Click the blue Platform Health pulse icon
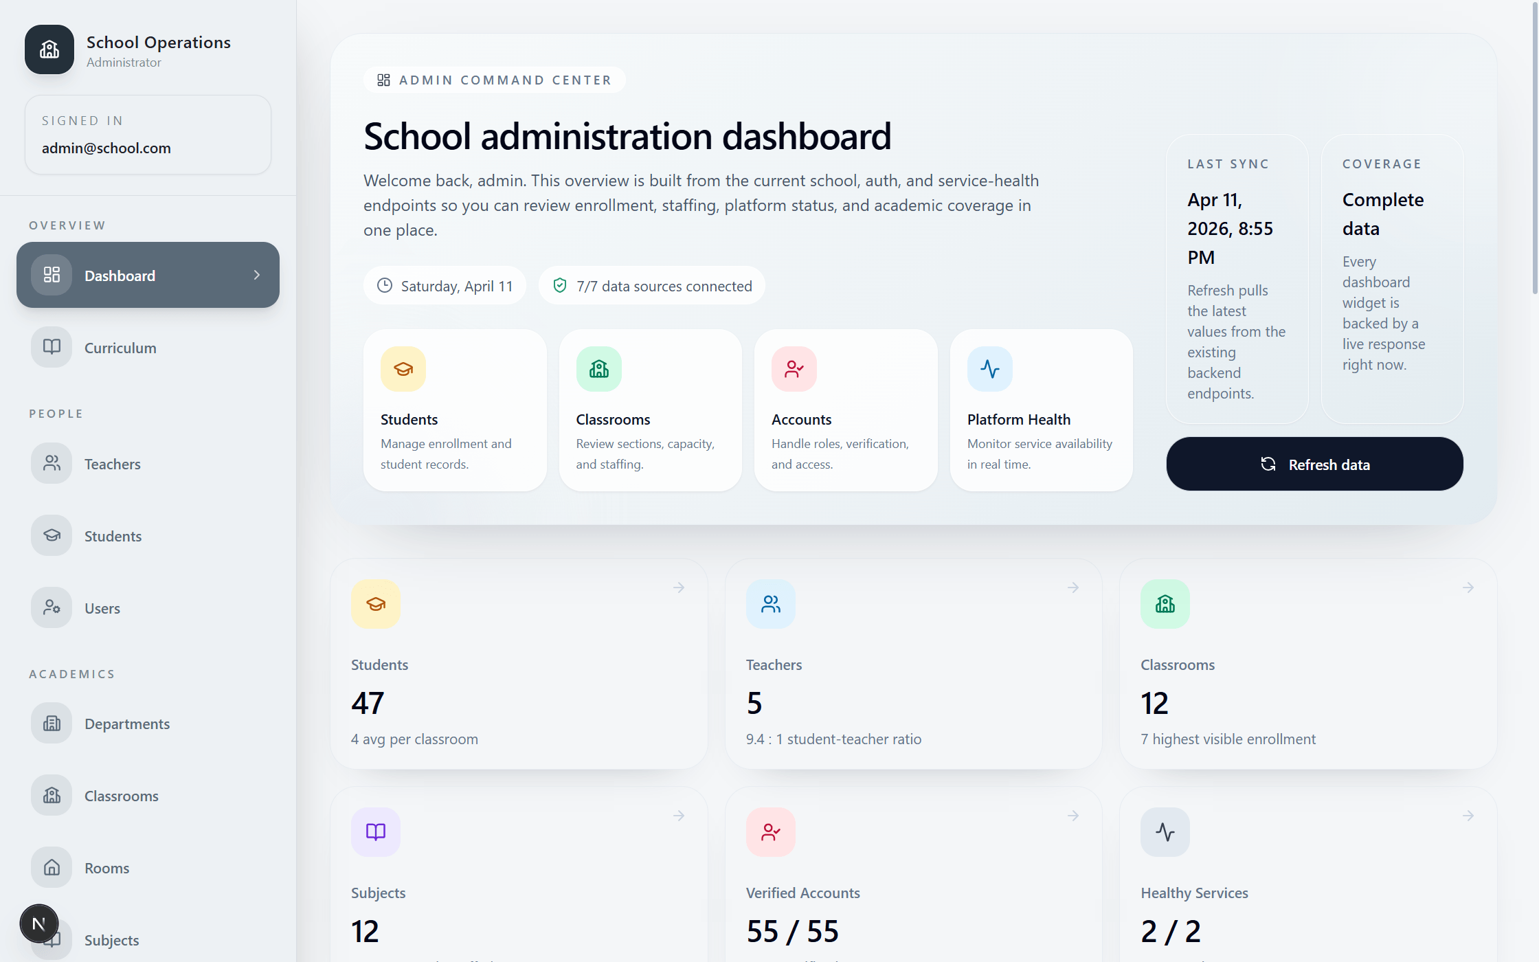The height and width of the screenshot is (962, 1539). [x=990, y=369]
